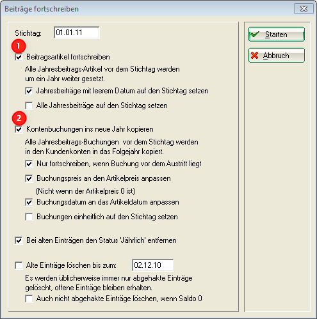317x319 pixels.
Task: Uncheck Nur fortschreiben, wenn Buchung vor Austritt
Action: (x=29, y=164)
